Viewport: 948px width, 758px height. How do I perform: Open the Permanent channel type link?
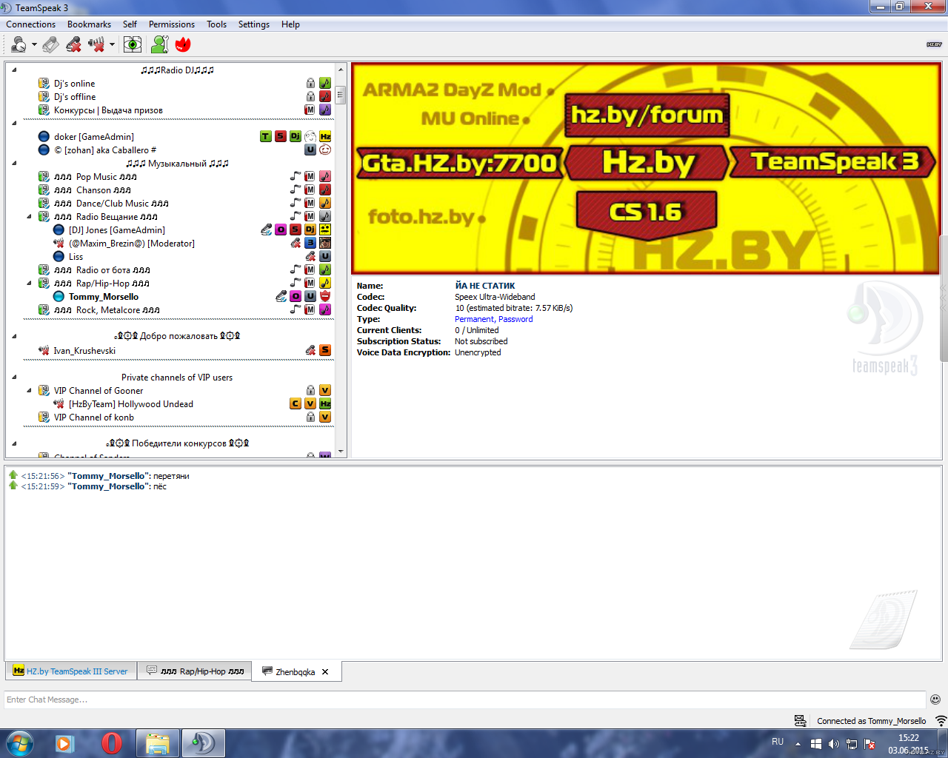[x=474, y=319]
